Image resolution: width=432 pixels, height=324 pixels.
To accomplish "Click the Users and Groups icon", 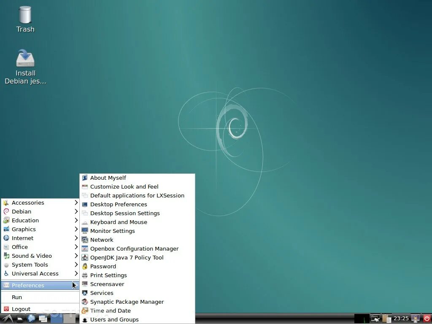I will 85,320.
